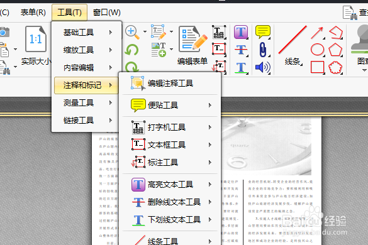Select the callout tool in ribbon
Viewport: 368px width, 245px height.
coord(219,67)
